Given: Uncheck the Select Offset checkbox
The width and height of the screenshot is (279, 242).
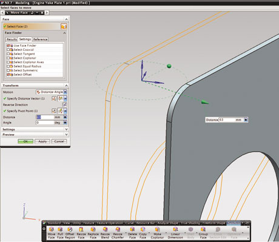Looking at the screenshot, I should click(8, 75).
